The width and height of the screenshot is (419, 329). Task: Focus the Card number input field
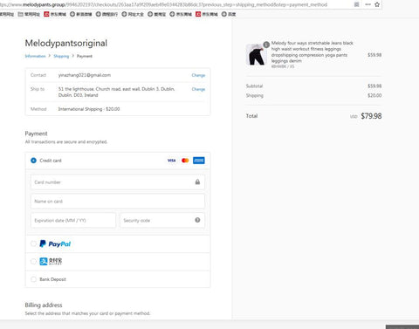118,182
